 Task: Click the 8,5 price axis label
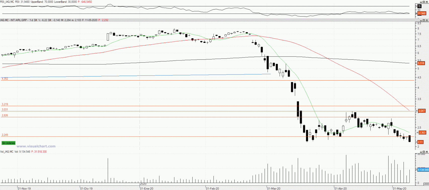point(419,23)
